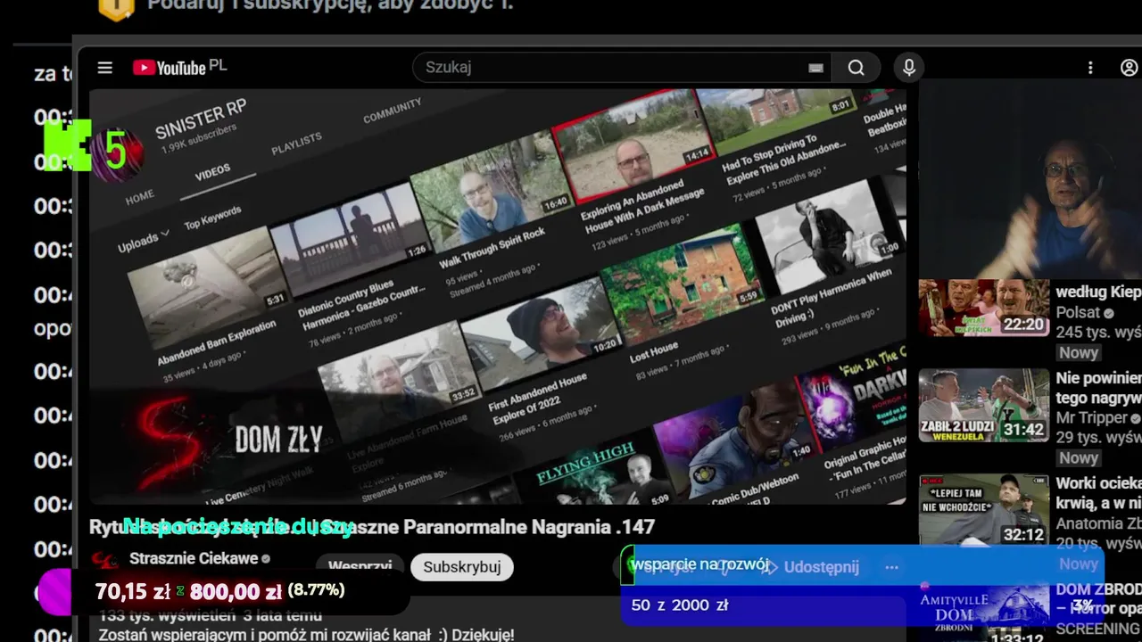Click the video player showing SINISTER RP
The height and width of the screenshot is (642, 1142).
498,296
